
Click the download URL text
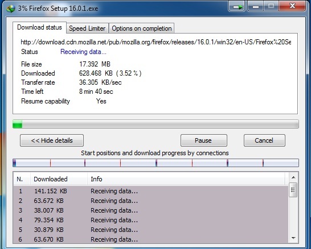click(156, 42)
